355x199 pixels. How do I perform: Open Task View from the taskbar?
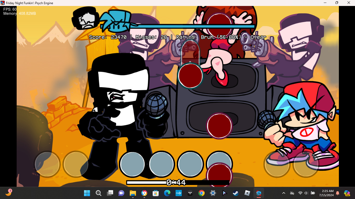(110, 193)
